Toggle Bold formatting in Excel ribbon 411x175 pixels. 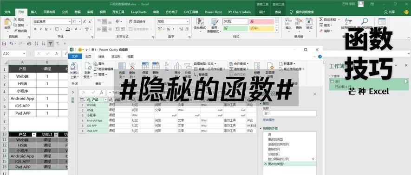click(x=35, y=29)
